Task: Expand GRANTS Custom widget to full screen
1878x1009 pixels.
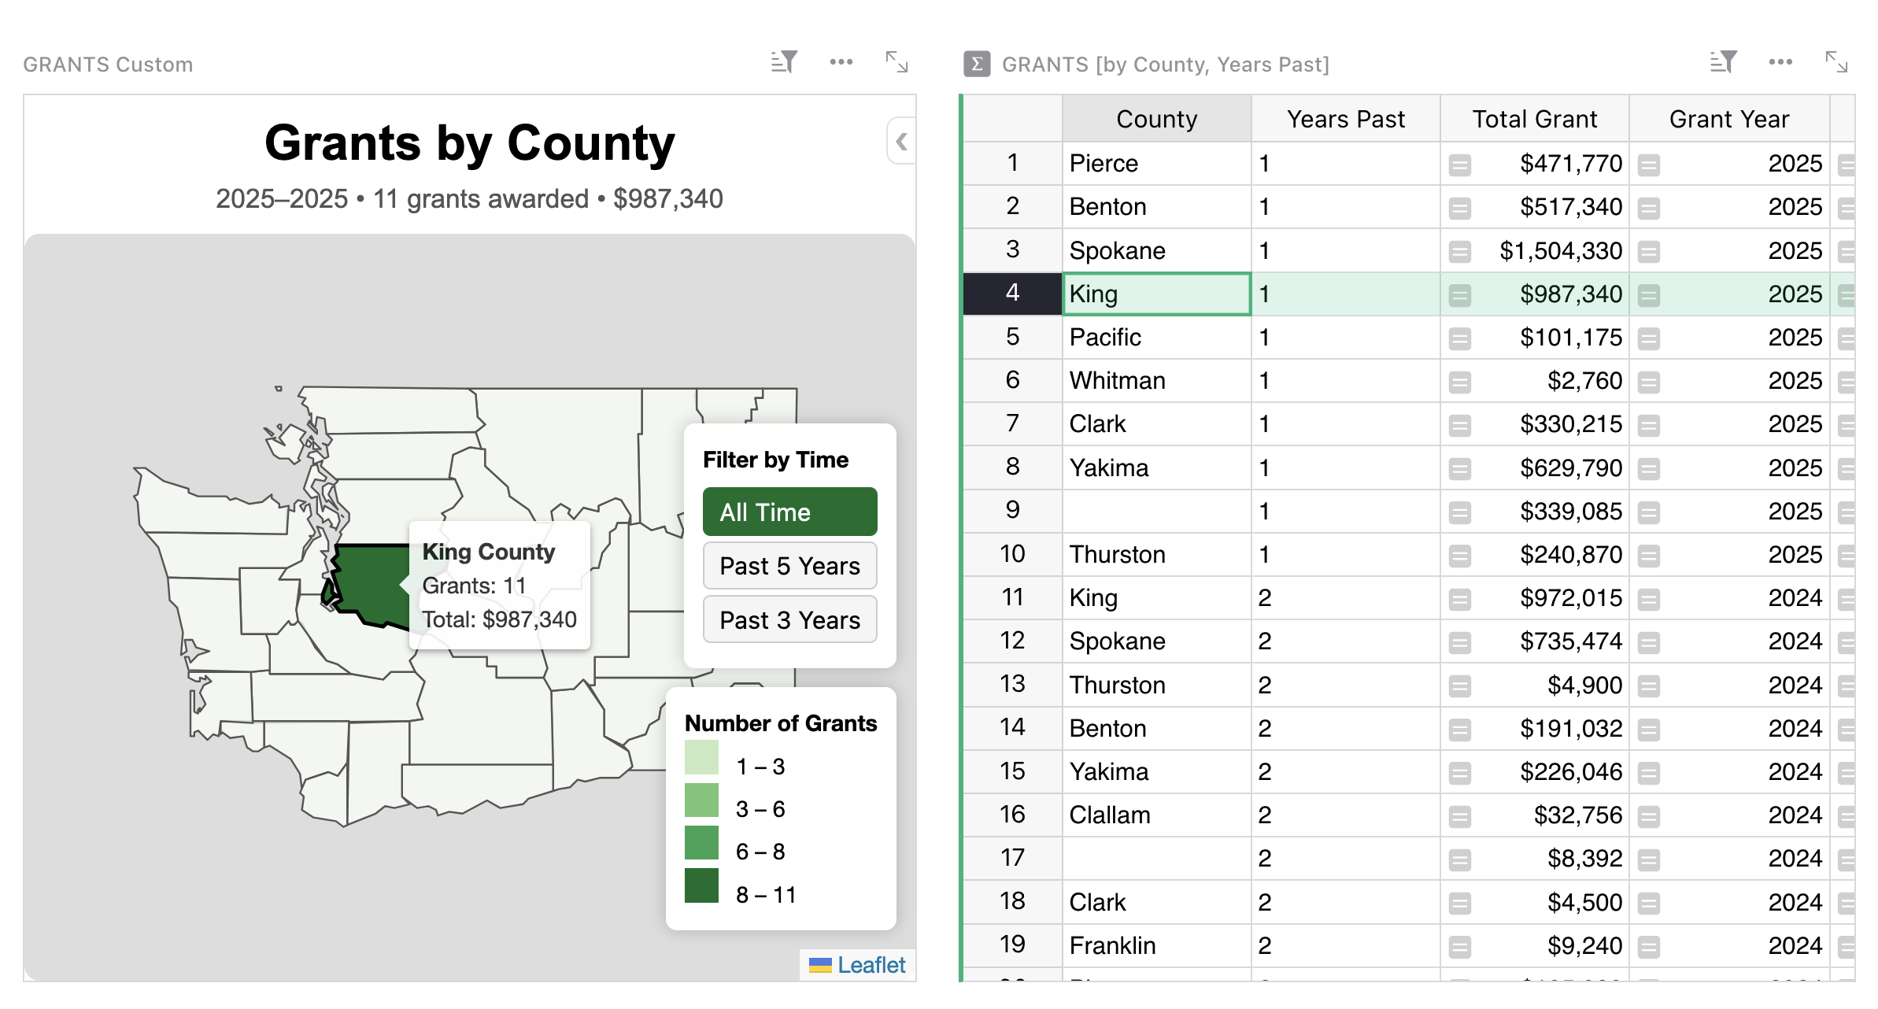Action: click(896, 62)
